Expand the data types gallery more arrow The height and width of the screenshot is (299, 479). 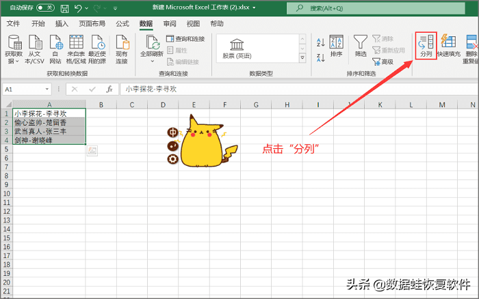click(x=302, y=57)
